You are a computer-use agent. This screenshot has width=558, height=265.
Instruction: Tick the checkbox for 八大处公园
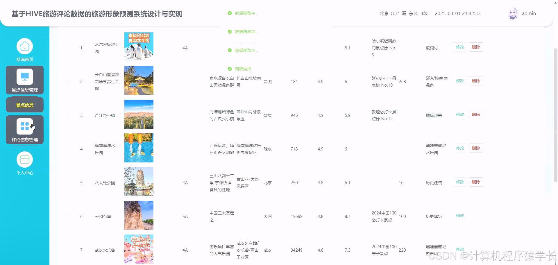click(x=68, y=182)
